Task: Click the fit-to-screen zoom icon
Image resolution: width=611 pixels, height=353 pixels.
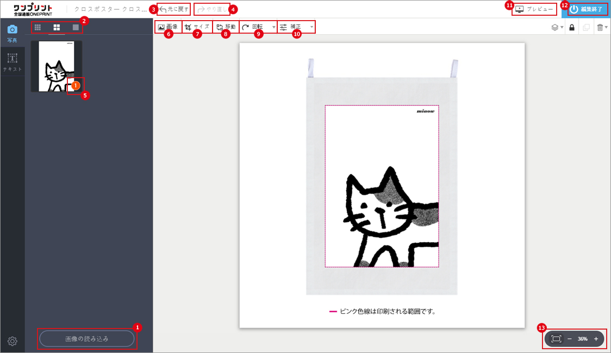Action: pyautogui.click(x=556, y=339)
